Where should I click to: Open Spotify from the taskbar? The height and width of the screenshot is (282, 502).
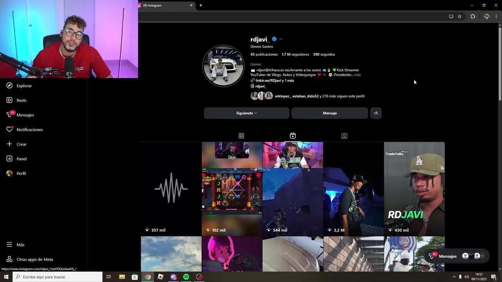(x=186, y=277)
